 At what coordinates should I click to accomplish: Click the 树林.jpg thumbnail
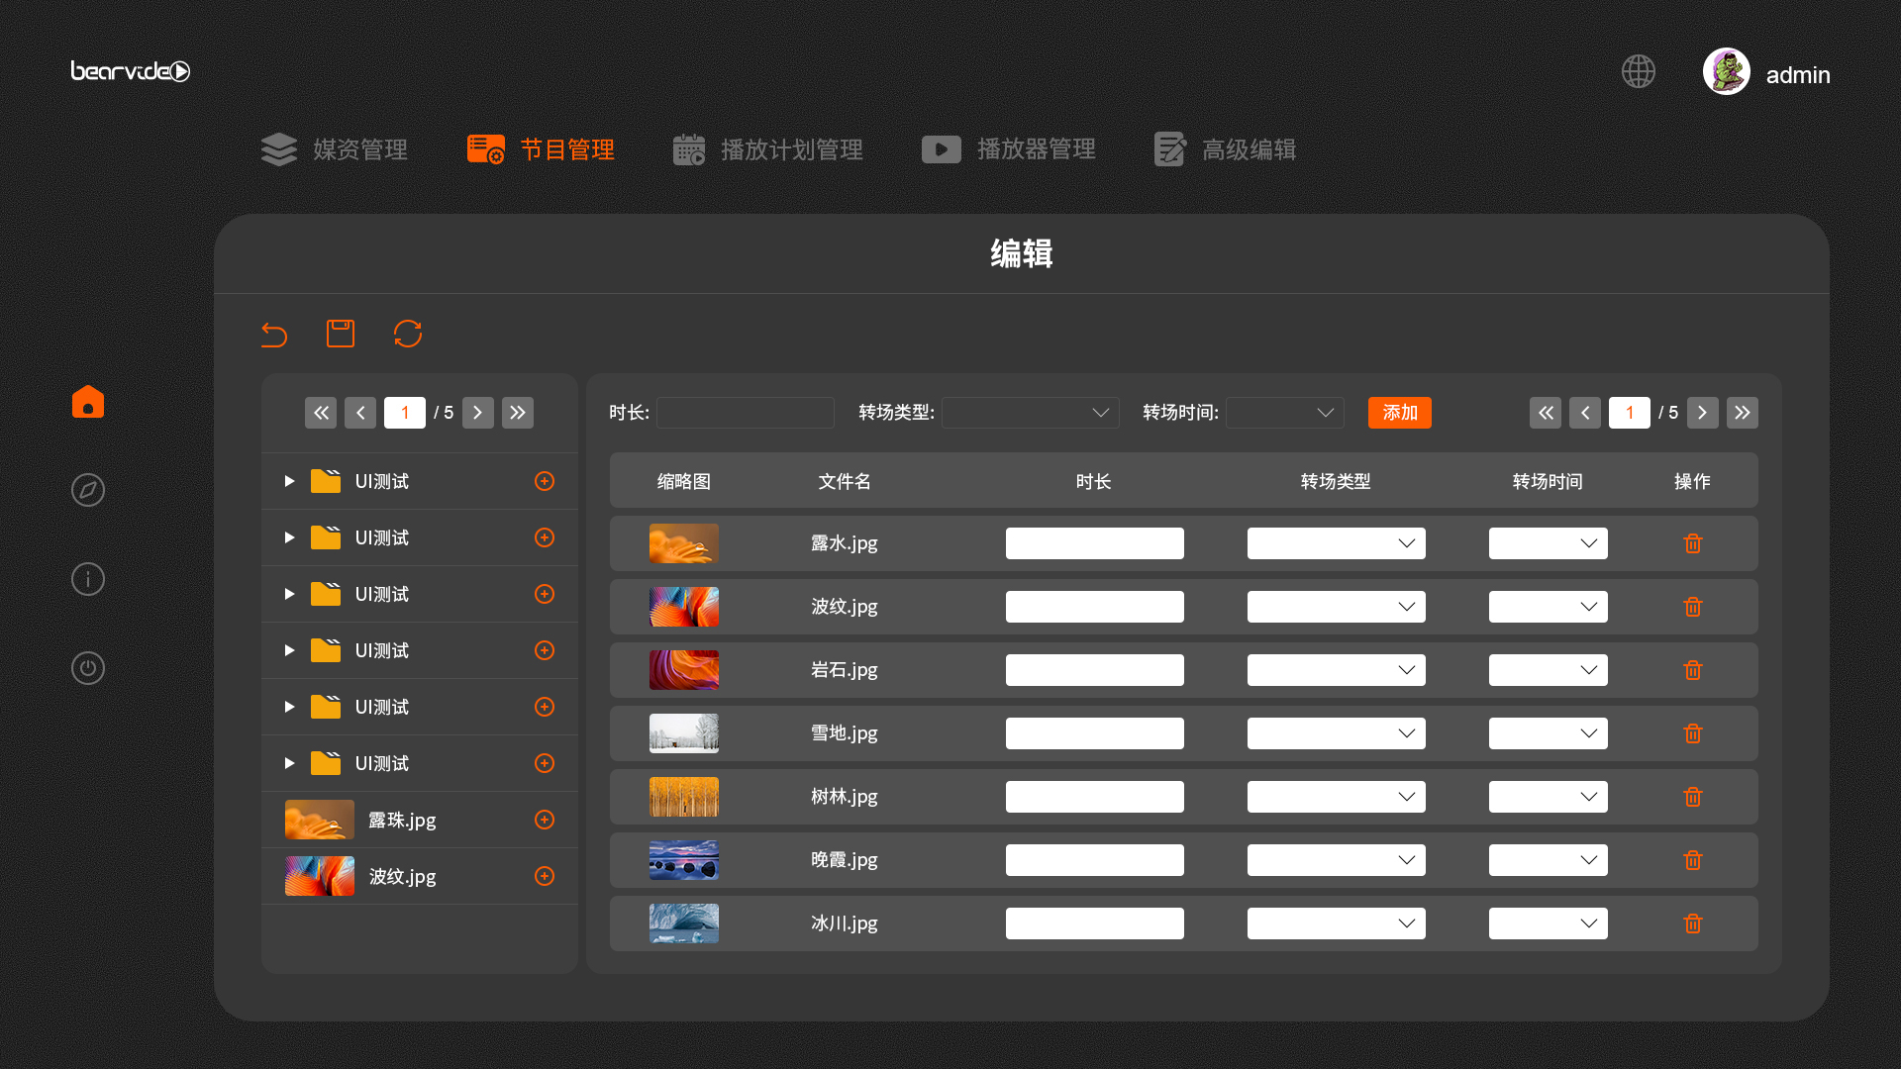click(684, 797)
